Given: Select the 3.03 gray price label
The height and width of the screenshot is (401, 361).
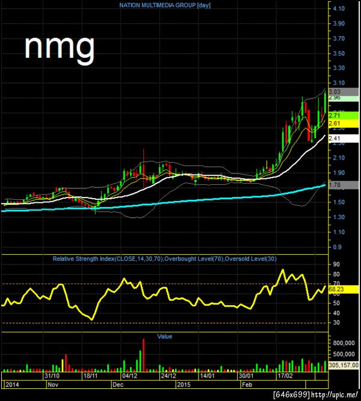Looking at the screenshot, I should click(x=344, y=92).
